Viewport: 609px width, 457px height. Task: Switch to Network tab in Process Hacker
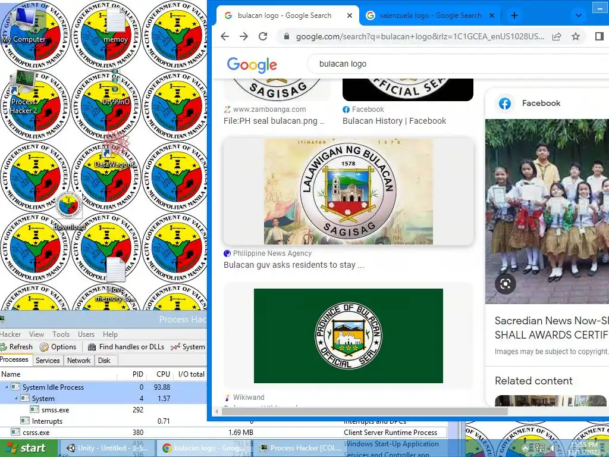79,360
